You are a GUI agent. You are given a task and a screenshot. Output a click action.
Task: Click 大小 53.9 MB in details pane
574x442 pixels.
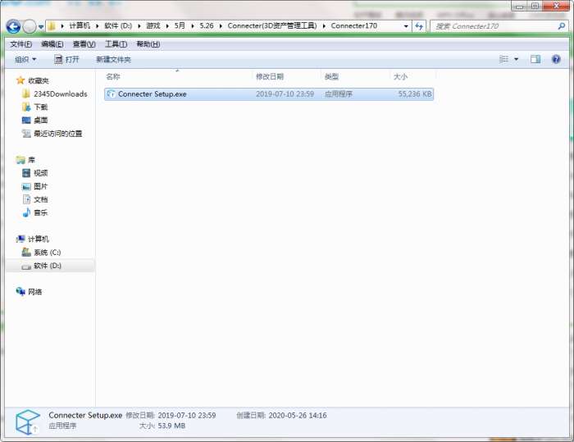point(162,426)
